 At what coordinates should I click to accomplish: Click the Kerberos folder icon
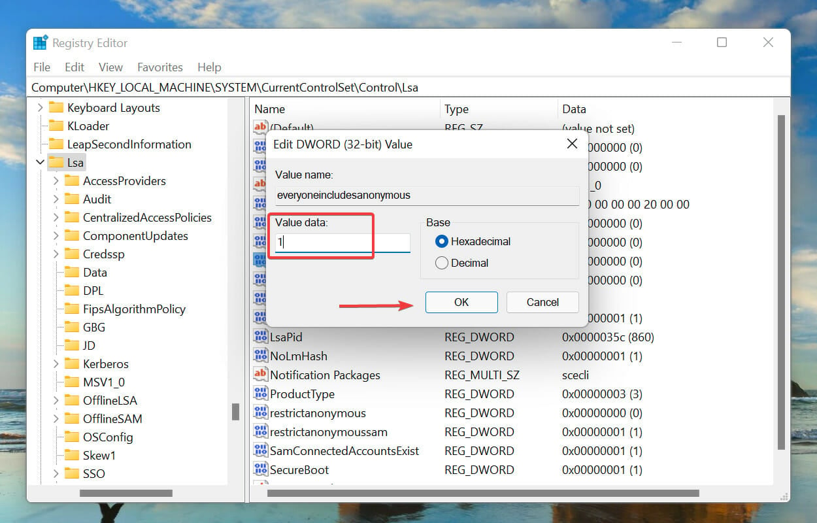72,363
